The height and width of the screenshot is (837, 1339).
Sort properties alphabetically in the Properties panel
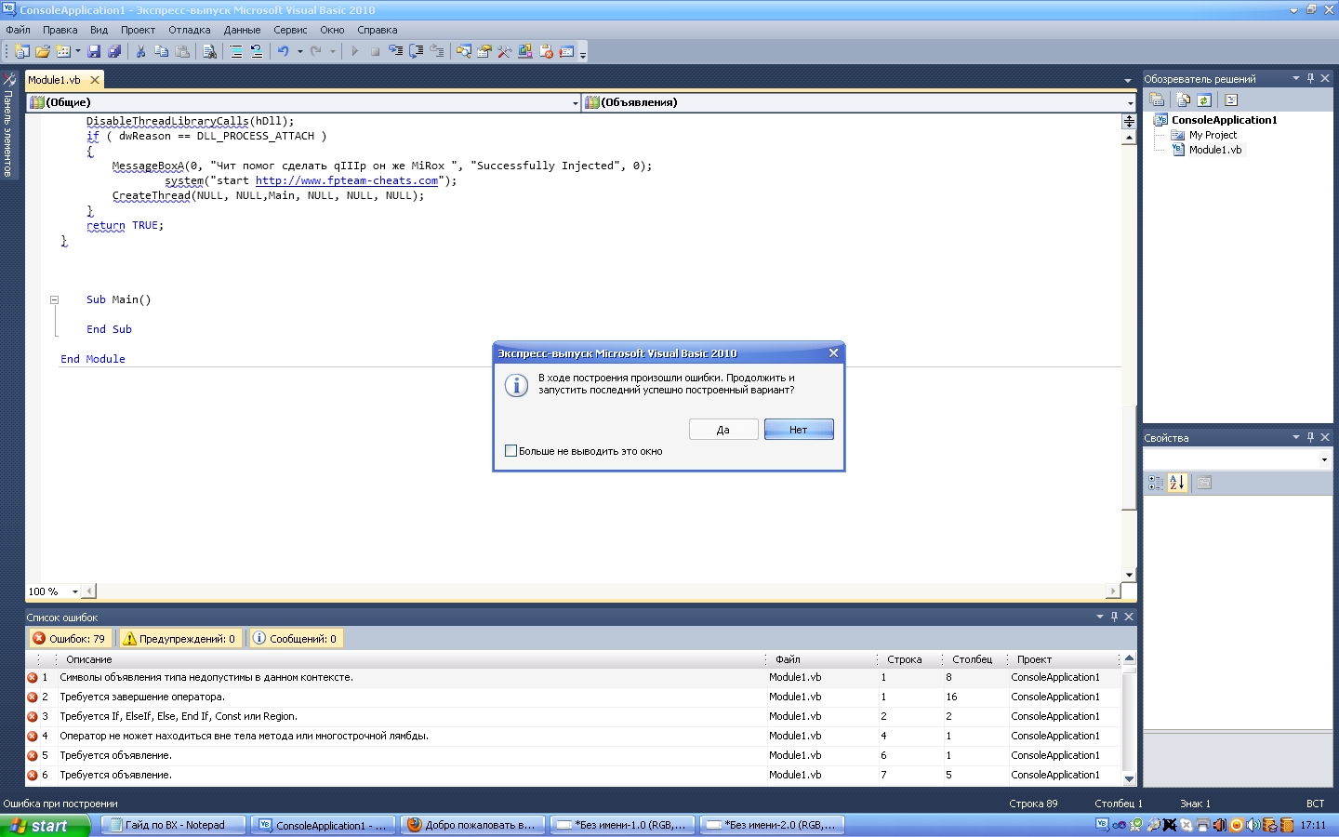(x=1177, y=483)
